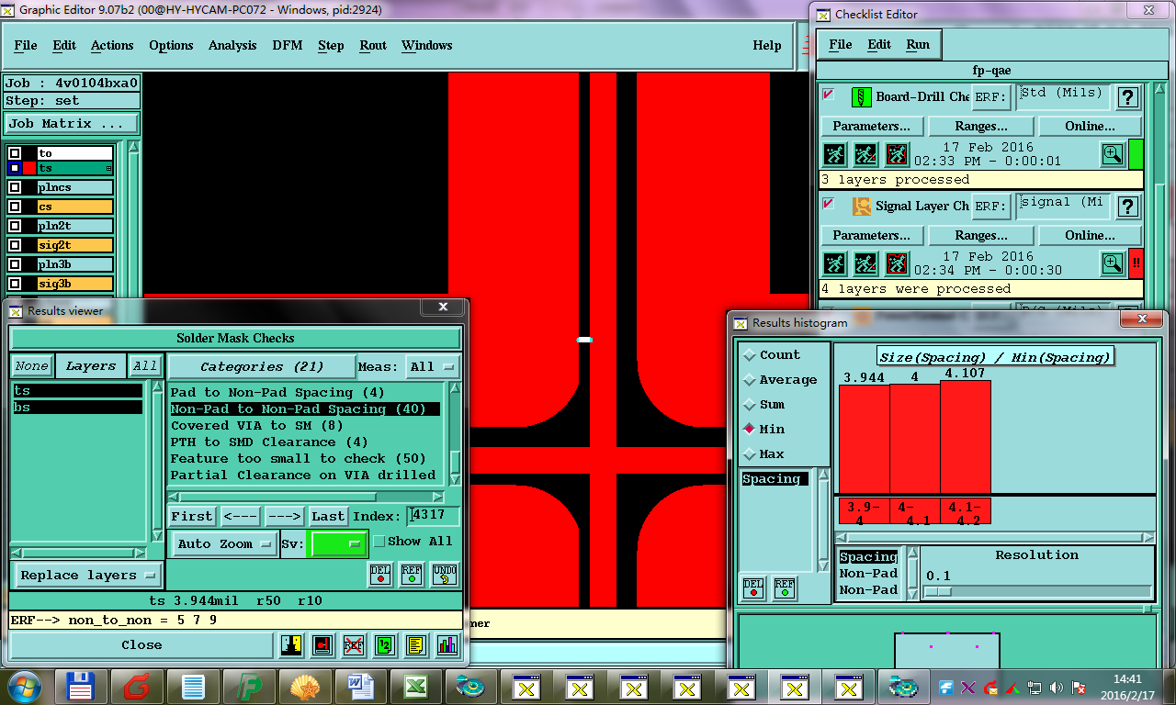
Task: Click UNDO icon in Results viewer
Action: [444, 575]
